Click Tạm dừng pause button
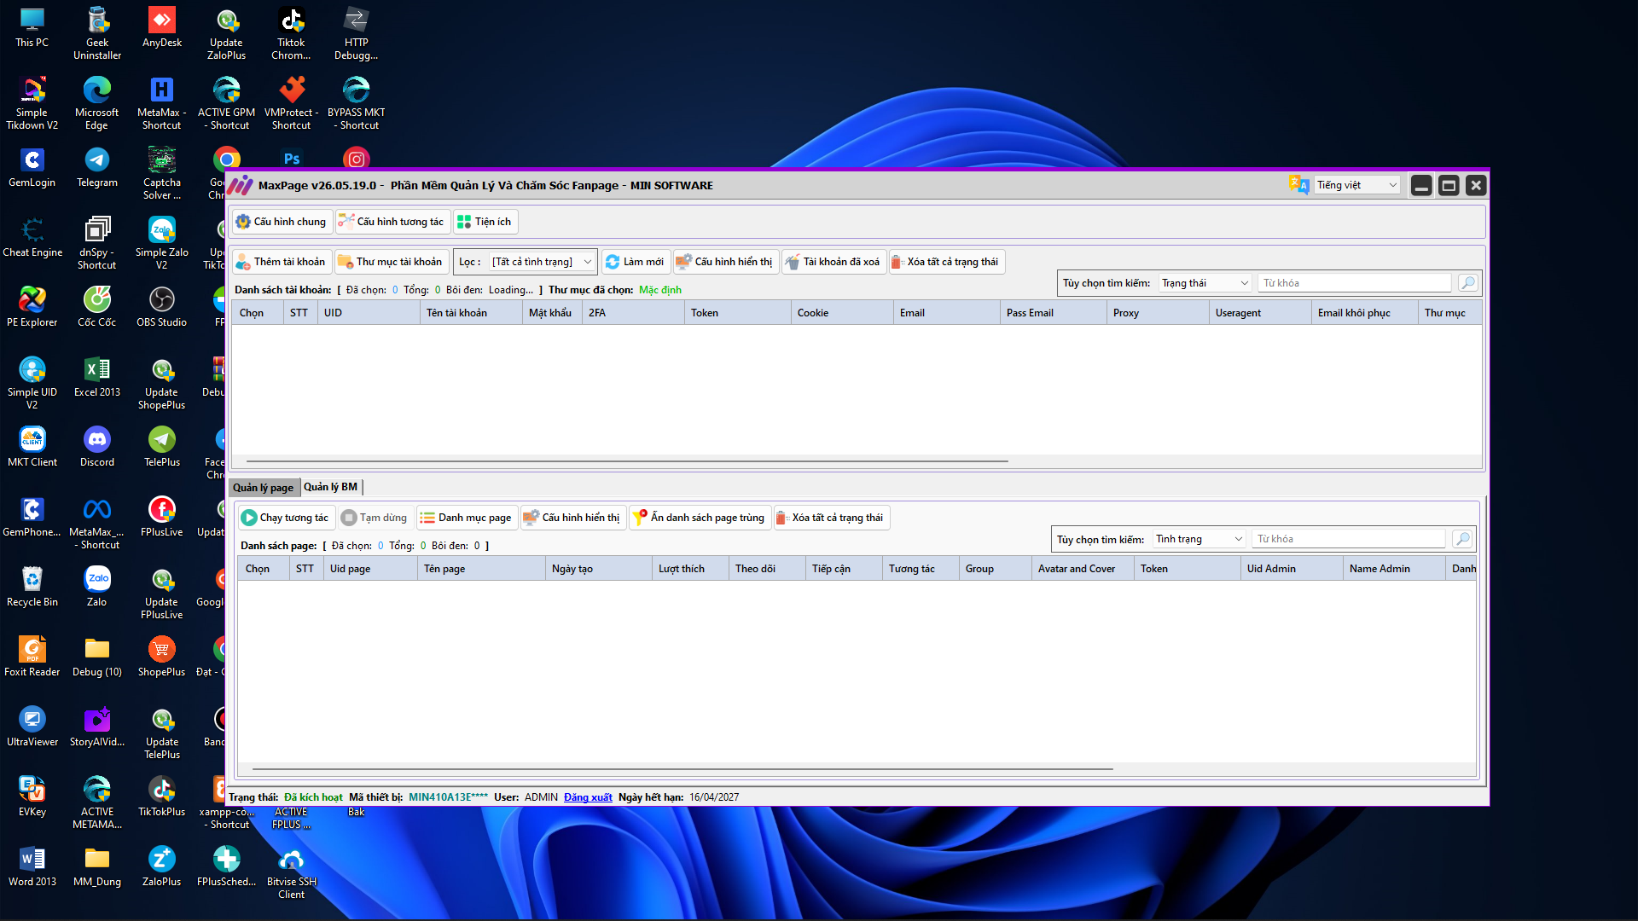Screen dimensions: 1638x921 [375, 518]
